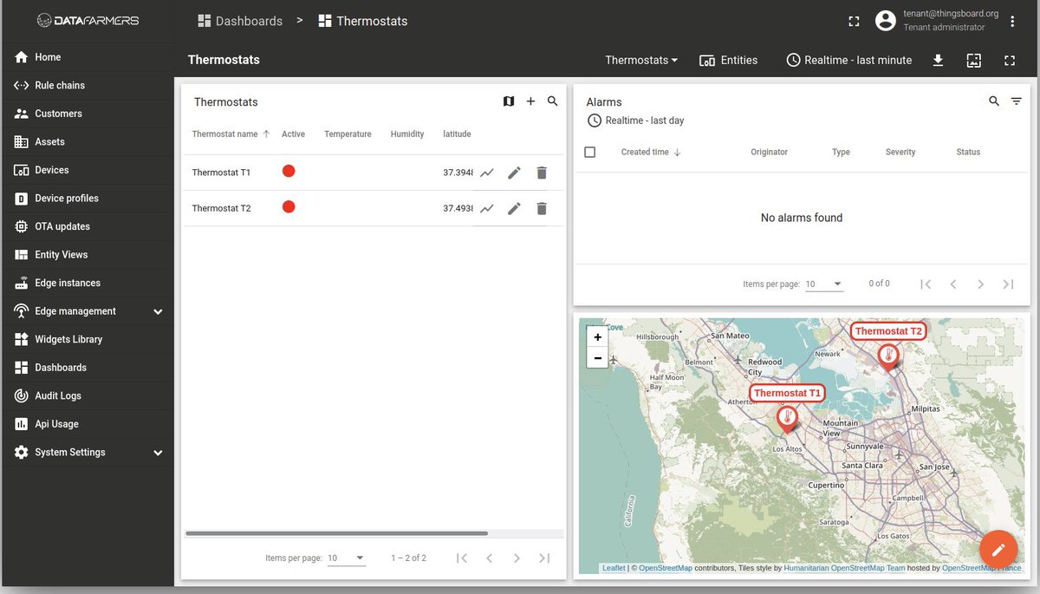Open Api Usage in the sidebar
Screen dimensions: 1040x594
[x=88, y=424]
